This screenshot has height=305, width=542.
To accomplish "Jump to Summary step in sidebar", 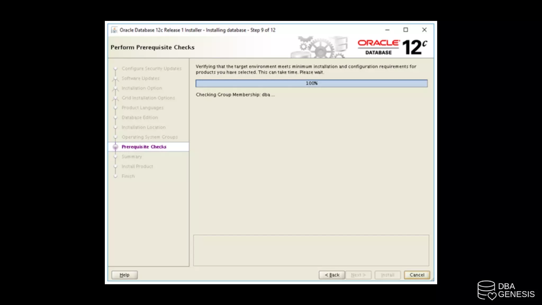I will tap(132, 157).
